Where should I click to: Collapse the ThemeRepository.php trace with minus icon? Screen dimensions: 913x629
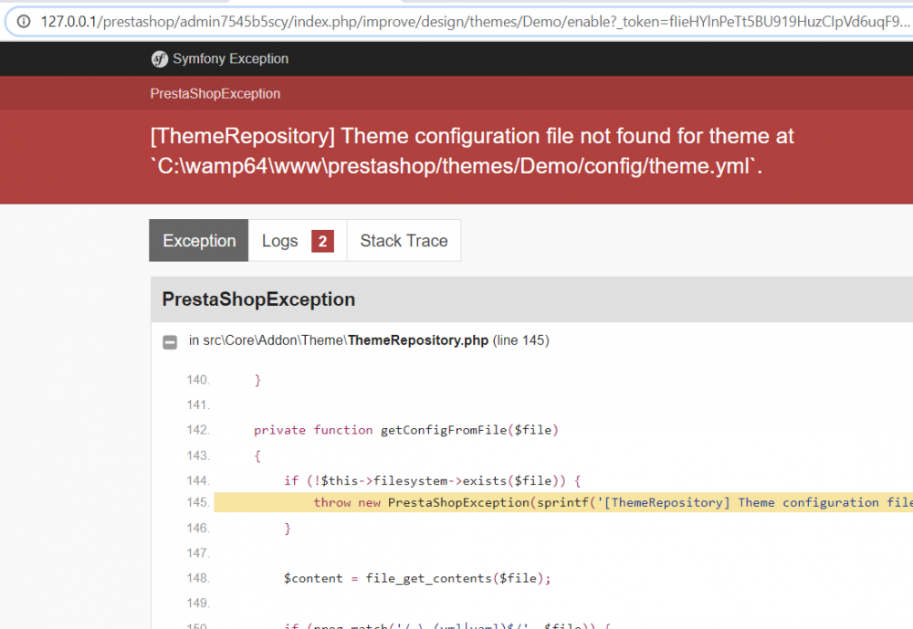pyautogui.click(x=170, y=341)
